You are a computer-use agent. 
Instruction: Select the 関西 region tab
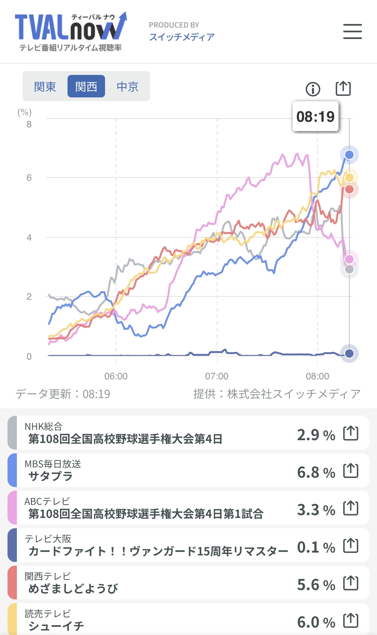click(86, 86)
